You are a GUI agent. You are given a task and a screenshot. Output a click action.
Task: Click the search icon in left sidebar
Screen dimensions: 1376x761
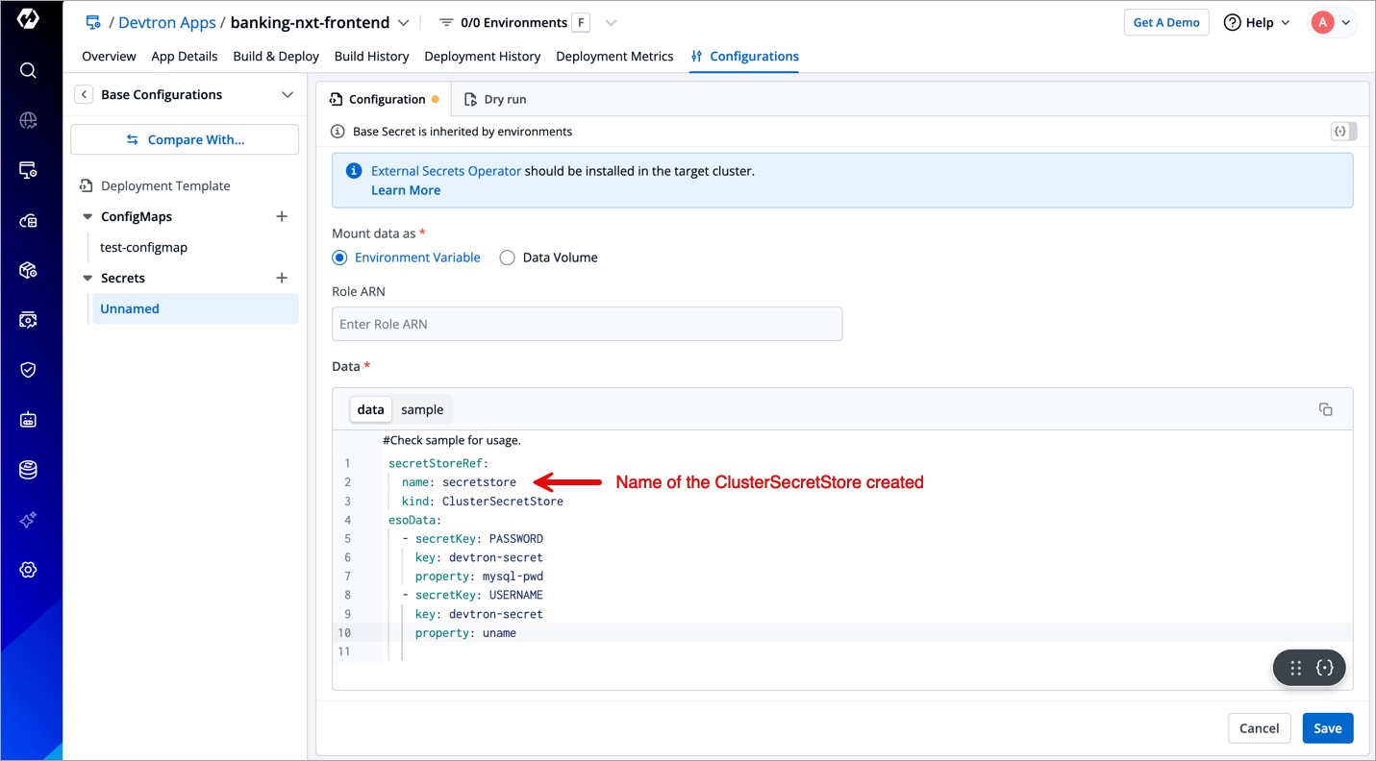pos(28,70)
